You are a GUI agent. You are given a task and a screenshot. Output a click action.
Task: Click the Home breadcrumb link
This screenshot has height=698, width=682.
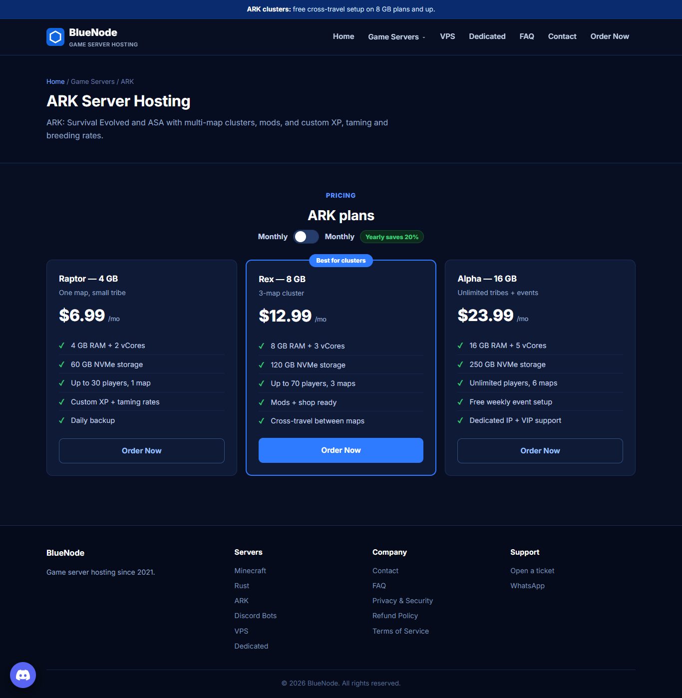click(55, 81)
